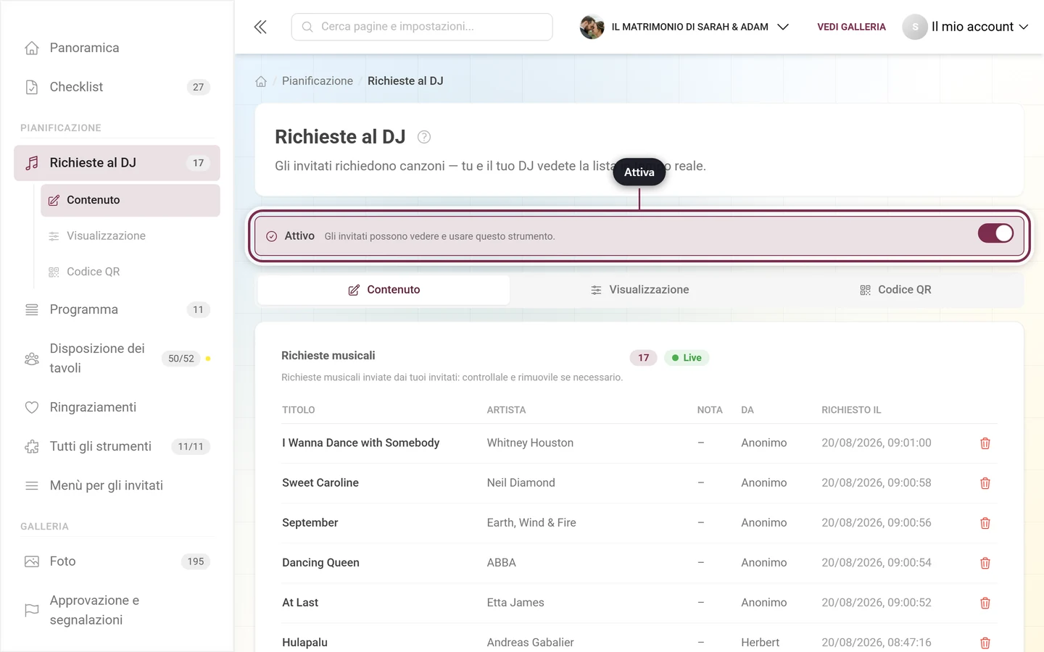Click the search pages and settings field
This screenshot has width=1044, height=652.
[x=422, y=27]
